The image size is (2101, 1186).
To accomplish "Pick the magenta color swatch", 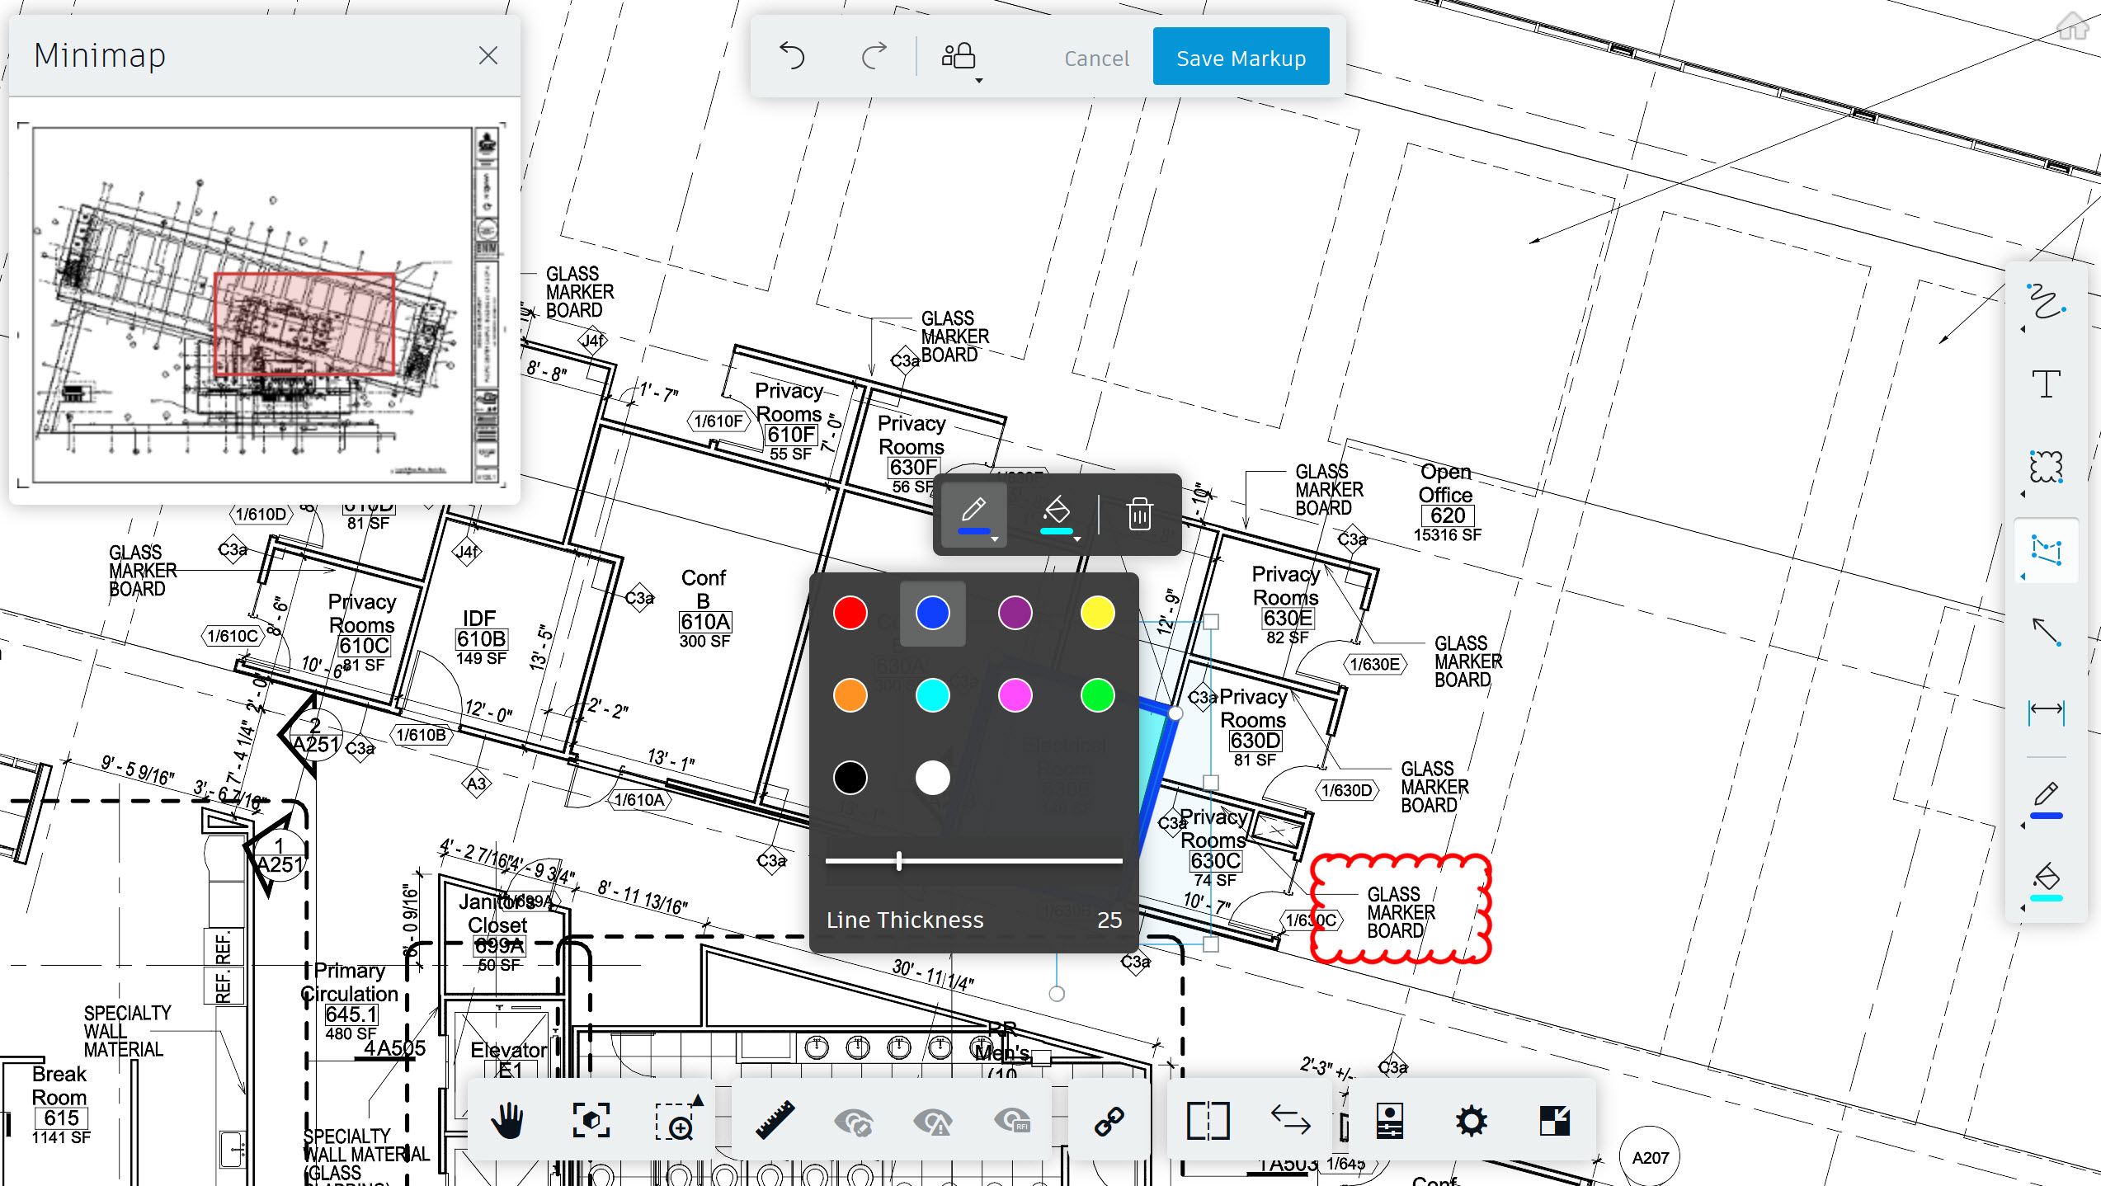I will (x=1015, y=695).
